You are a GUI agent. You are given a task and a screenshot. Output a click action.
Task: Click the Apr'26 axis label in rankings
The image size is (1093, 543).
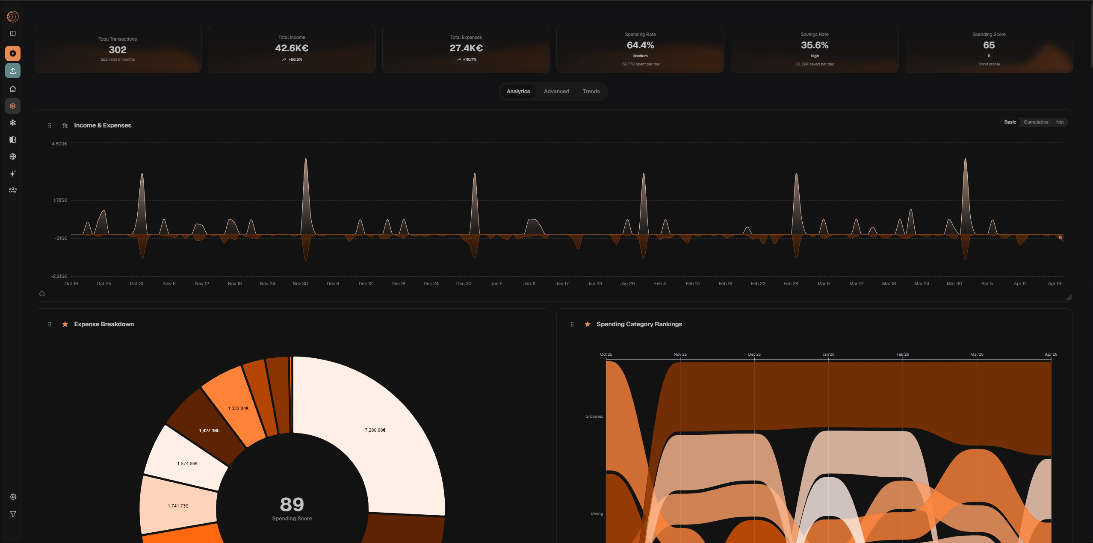[x=1051, y=354]
